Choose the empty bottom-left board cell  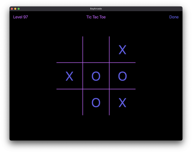69,102
